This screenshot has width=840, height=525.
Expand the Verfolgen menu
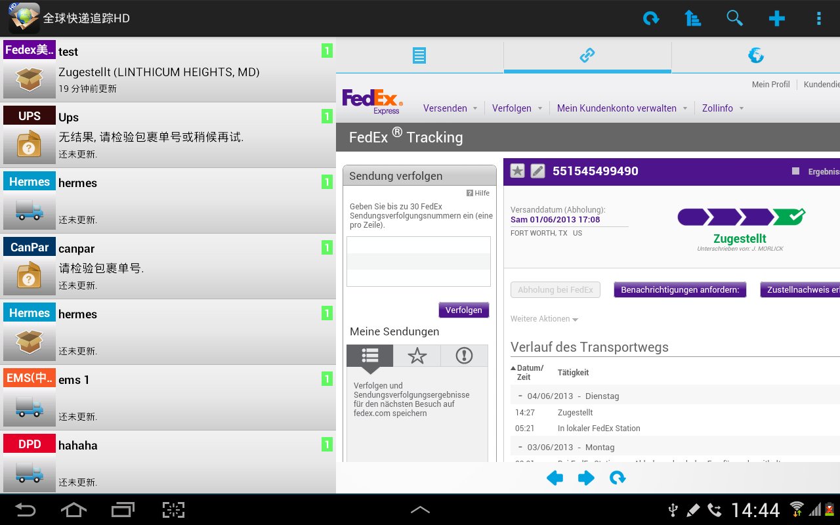[517, 108]
